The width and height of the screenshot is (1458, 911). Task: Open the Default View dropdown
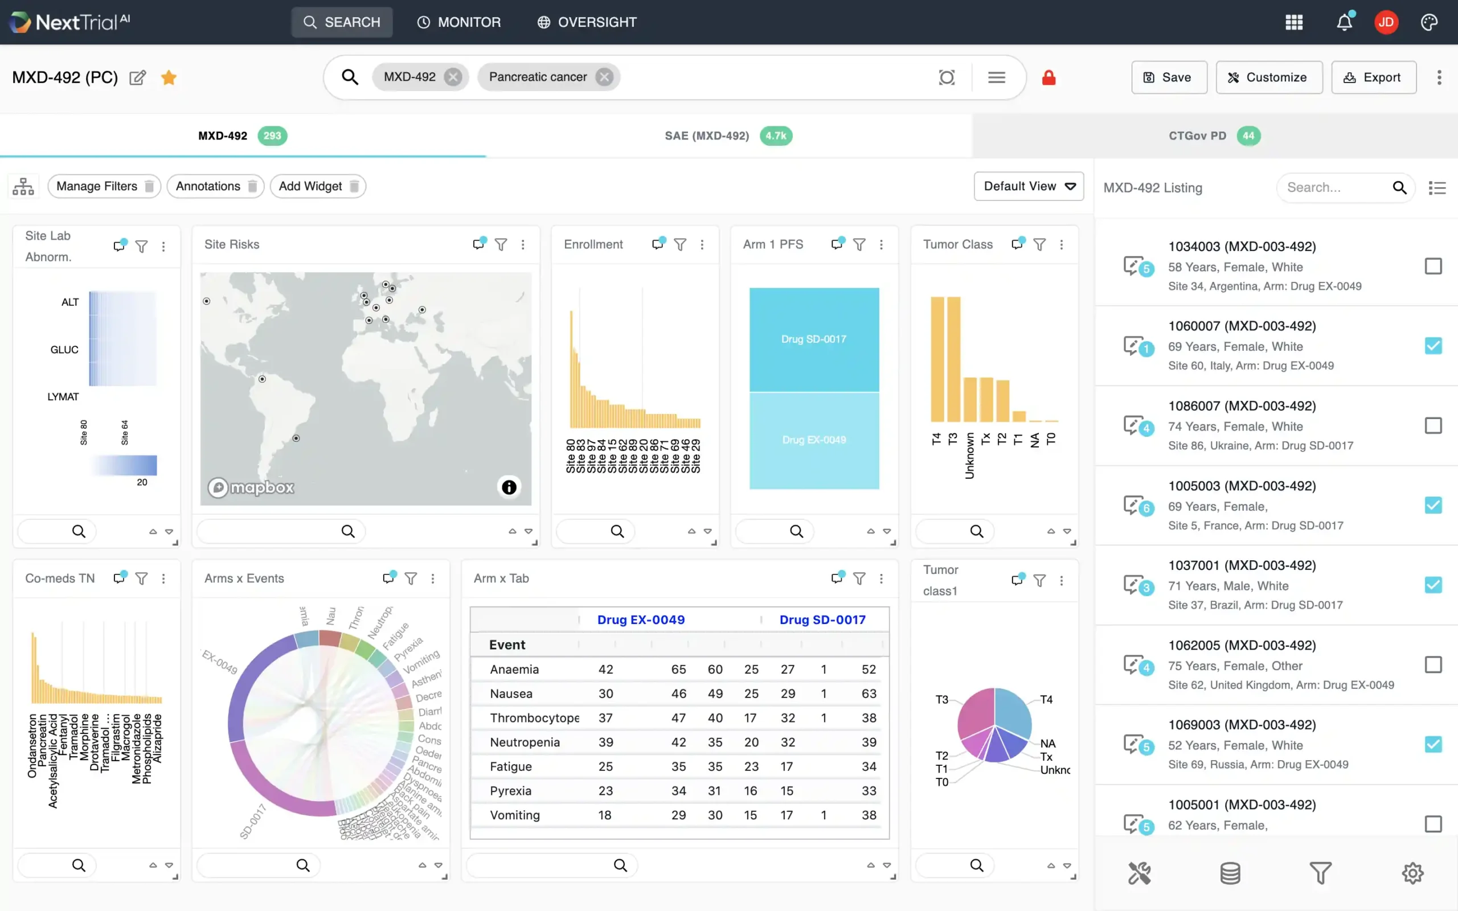coord(1029,186)
